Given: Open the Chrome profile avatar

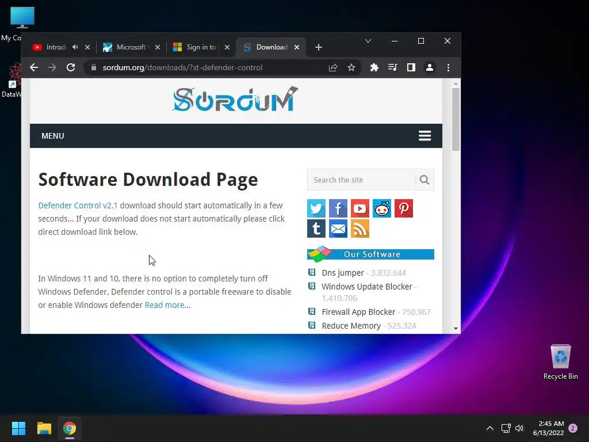Looking at the screenshot, I should [429, 68].
